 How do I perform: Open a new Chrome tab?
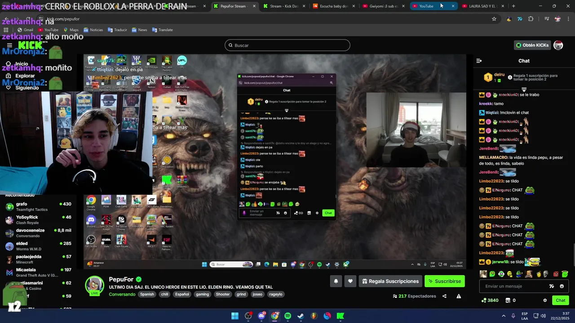[x=513, y=6]
